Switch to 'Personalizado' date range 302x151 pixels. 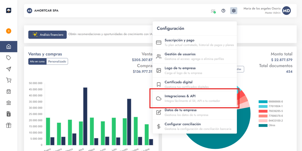coord(57,61)
